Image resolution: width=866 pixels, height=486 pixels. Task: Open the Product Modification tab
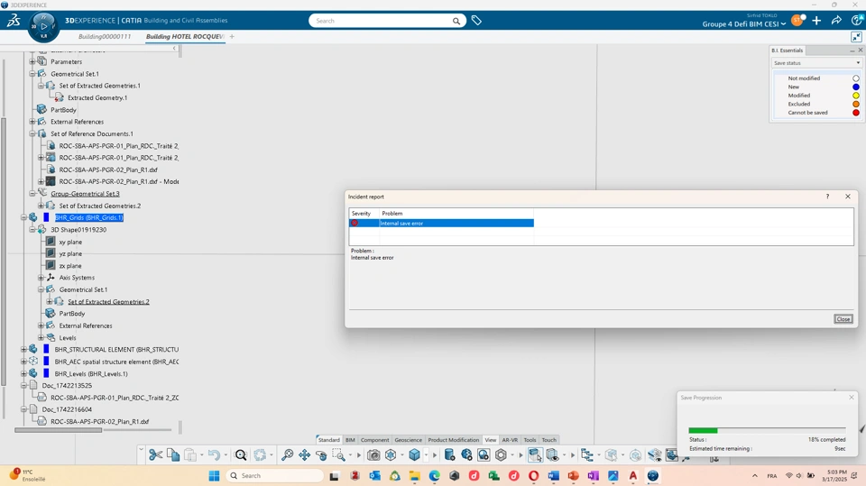454,440
